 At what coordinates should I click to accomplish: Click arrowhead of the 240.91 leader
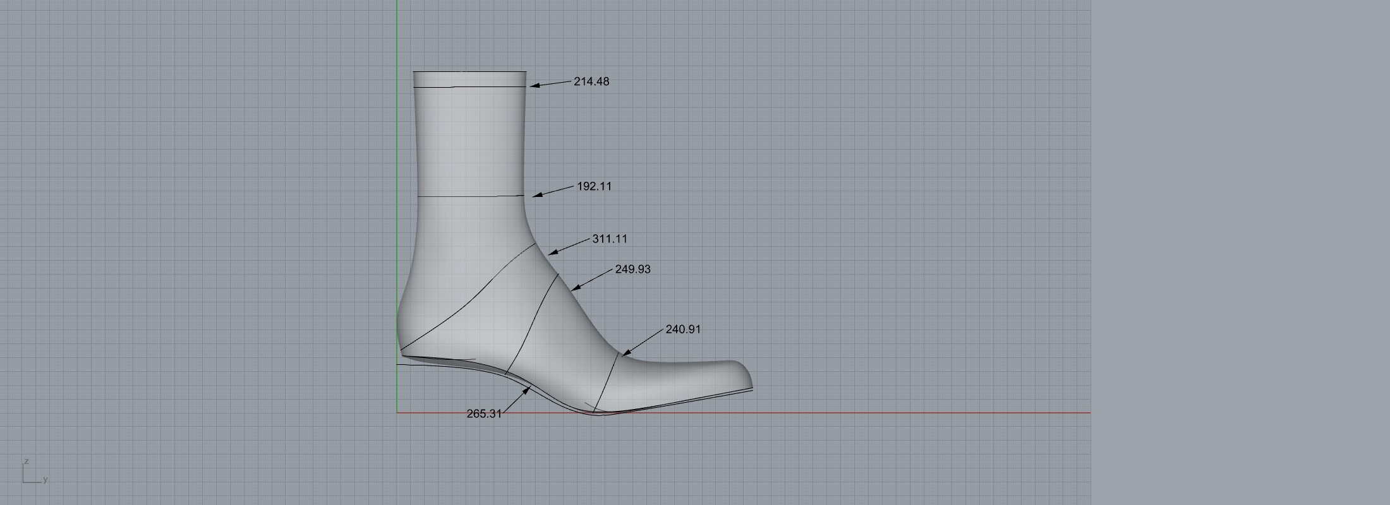coord(625,353)
